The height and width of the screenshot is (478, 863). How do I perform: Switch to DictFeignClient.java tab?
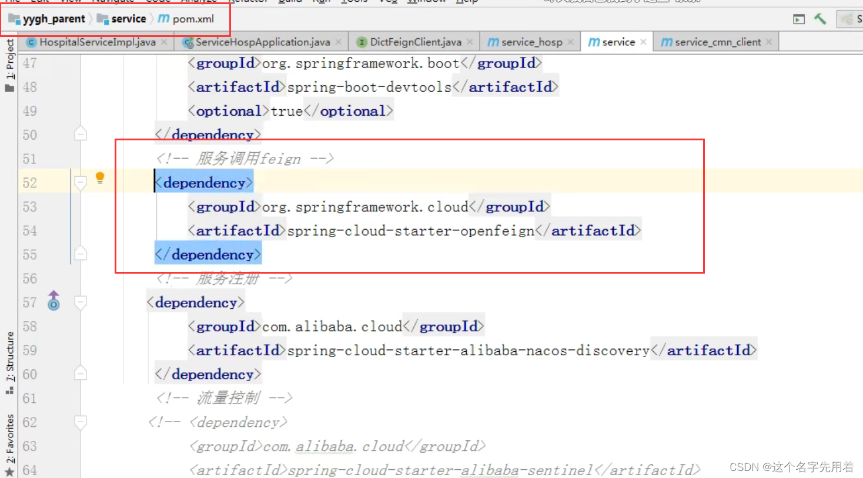tap(416, 42)
